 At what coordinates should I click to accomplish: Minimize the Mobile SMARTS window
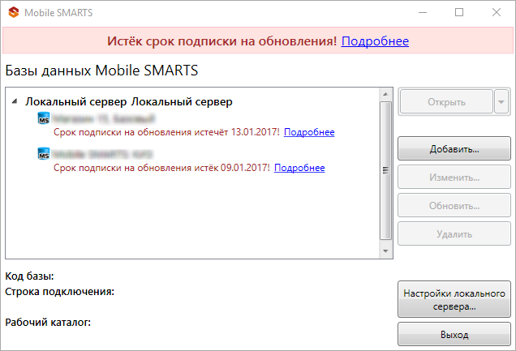click(423, 12)
